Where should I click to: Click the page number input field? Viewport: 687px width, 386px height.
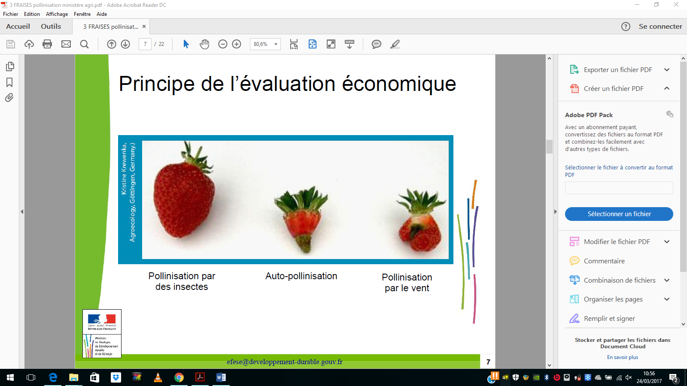click(145, 44)
